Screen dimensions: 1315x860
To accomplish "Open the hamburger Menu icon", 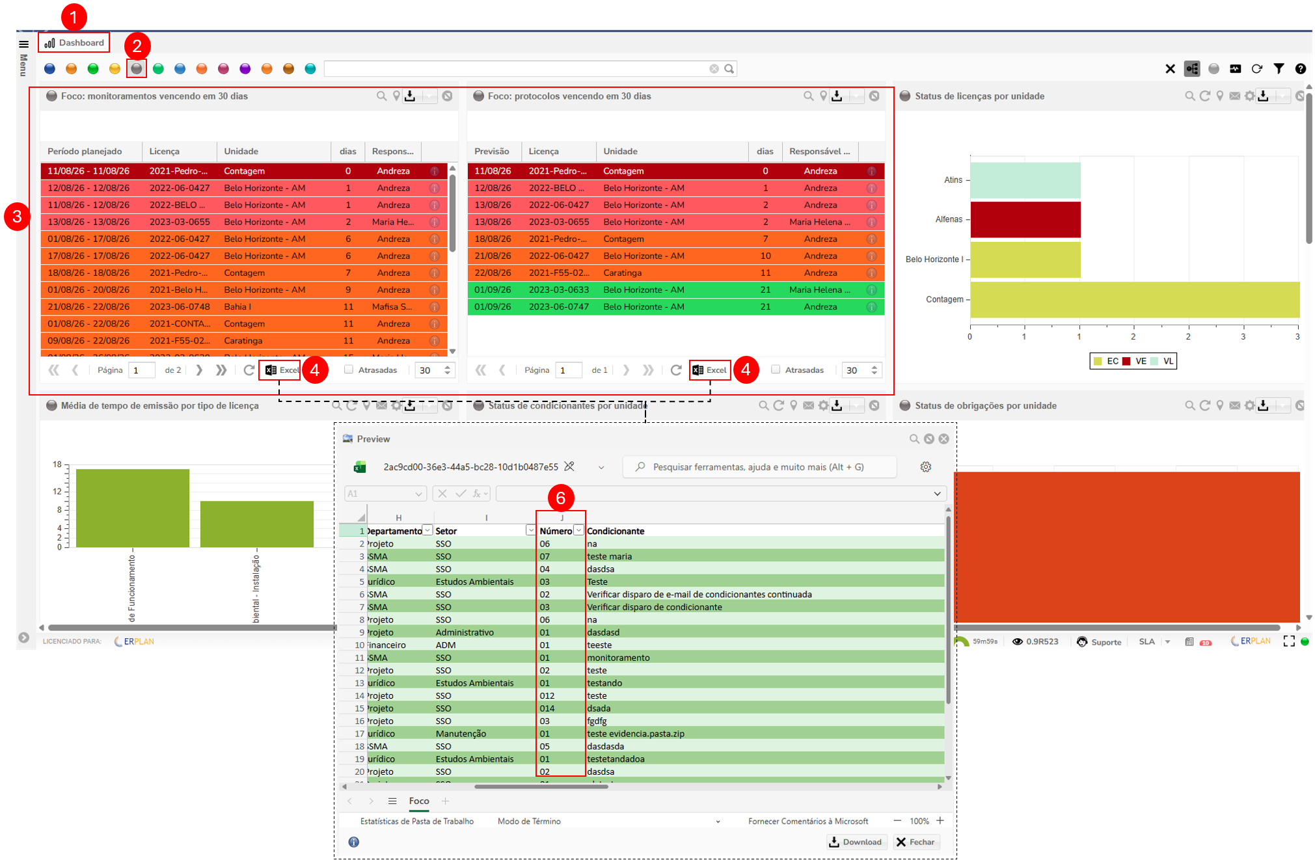I will coord(23,44).
